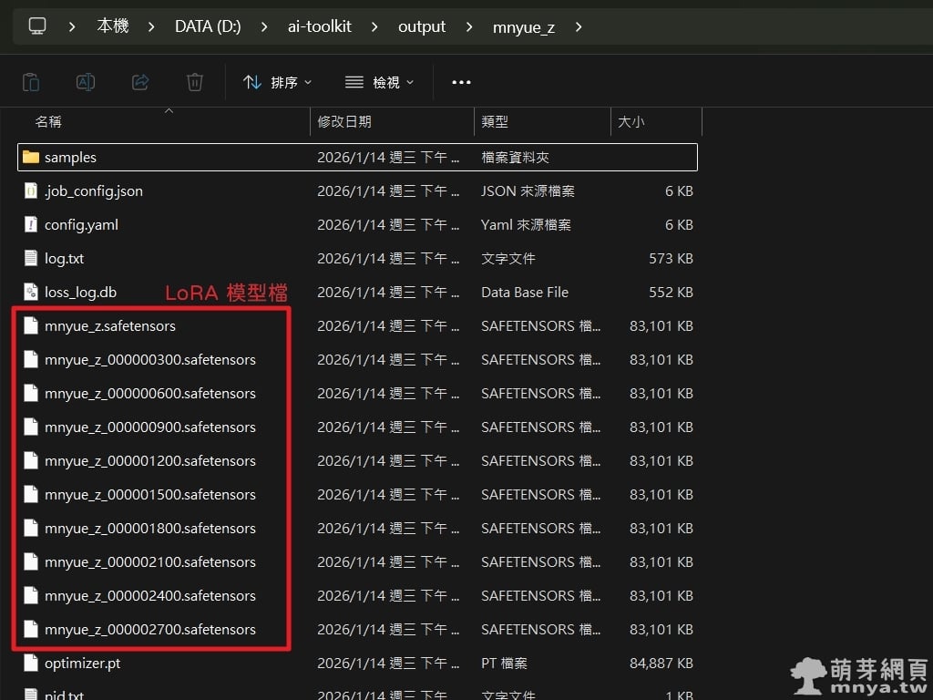Click the share icon in toolbar
The image size is (933, 700).
pos(140,82)
